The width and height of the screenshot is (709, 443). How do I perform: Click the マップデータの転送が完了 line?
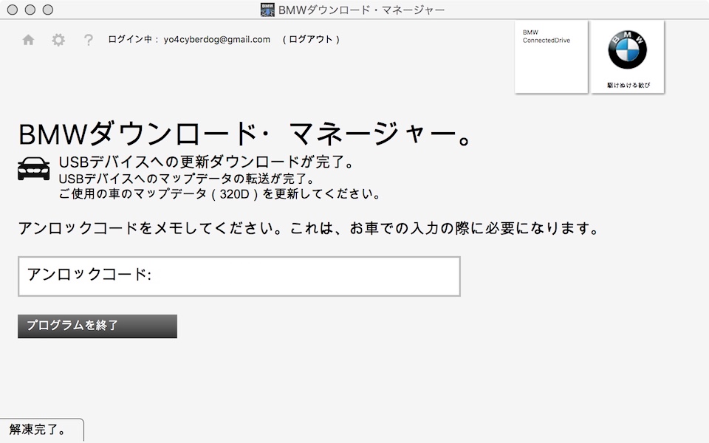tap(186, 179)
